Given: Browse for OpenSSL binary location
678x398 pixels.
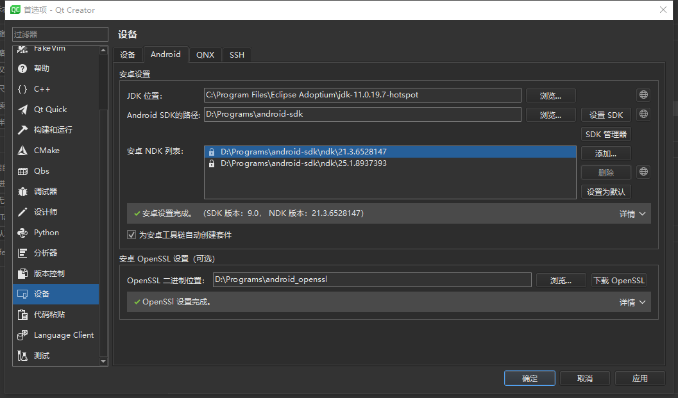Looking at the screenshot, I should (x=561, y=281).
